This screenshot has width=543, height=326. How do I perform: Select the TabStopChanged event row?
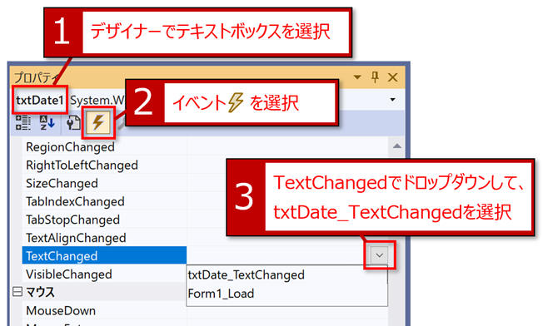tap(205, 220)
